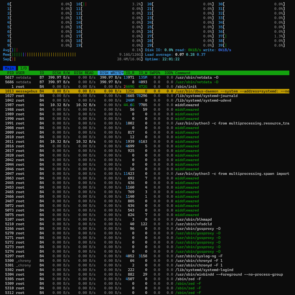Click the IOD% column header

(x=168, y=73)
